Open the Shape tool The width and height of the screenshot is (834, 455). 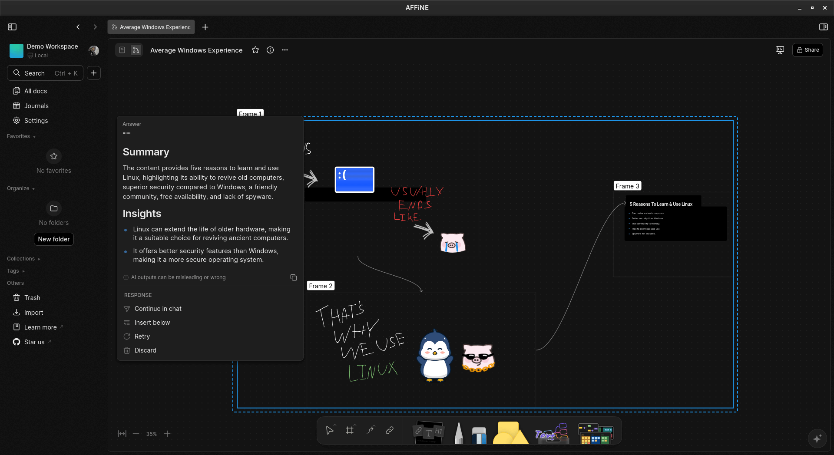pos(511,432)
